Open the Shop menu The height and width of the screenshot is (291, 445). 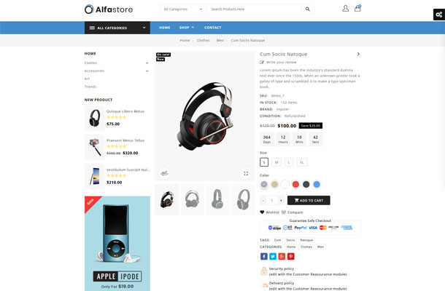pos(187,28)
